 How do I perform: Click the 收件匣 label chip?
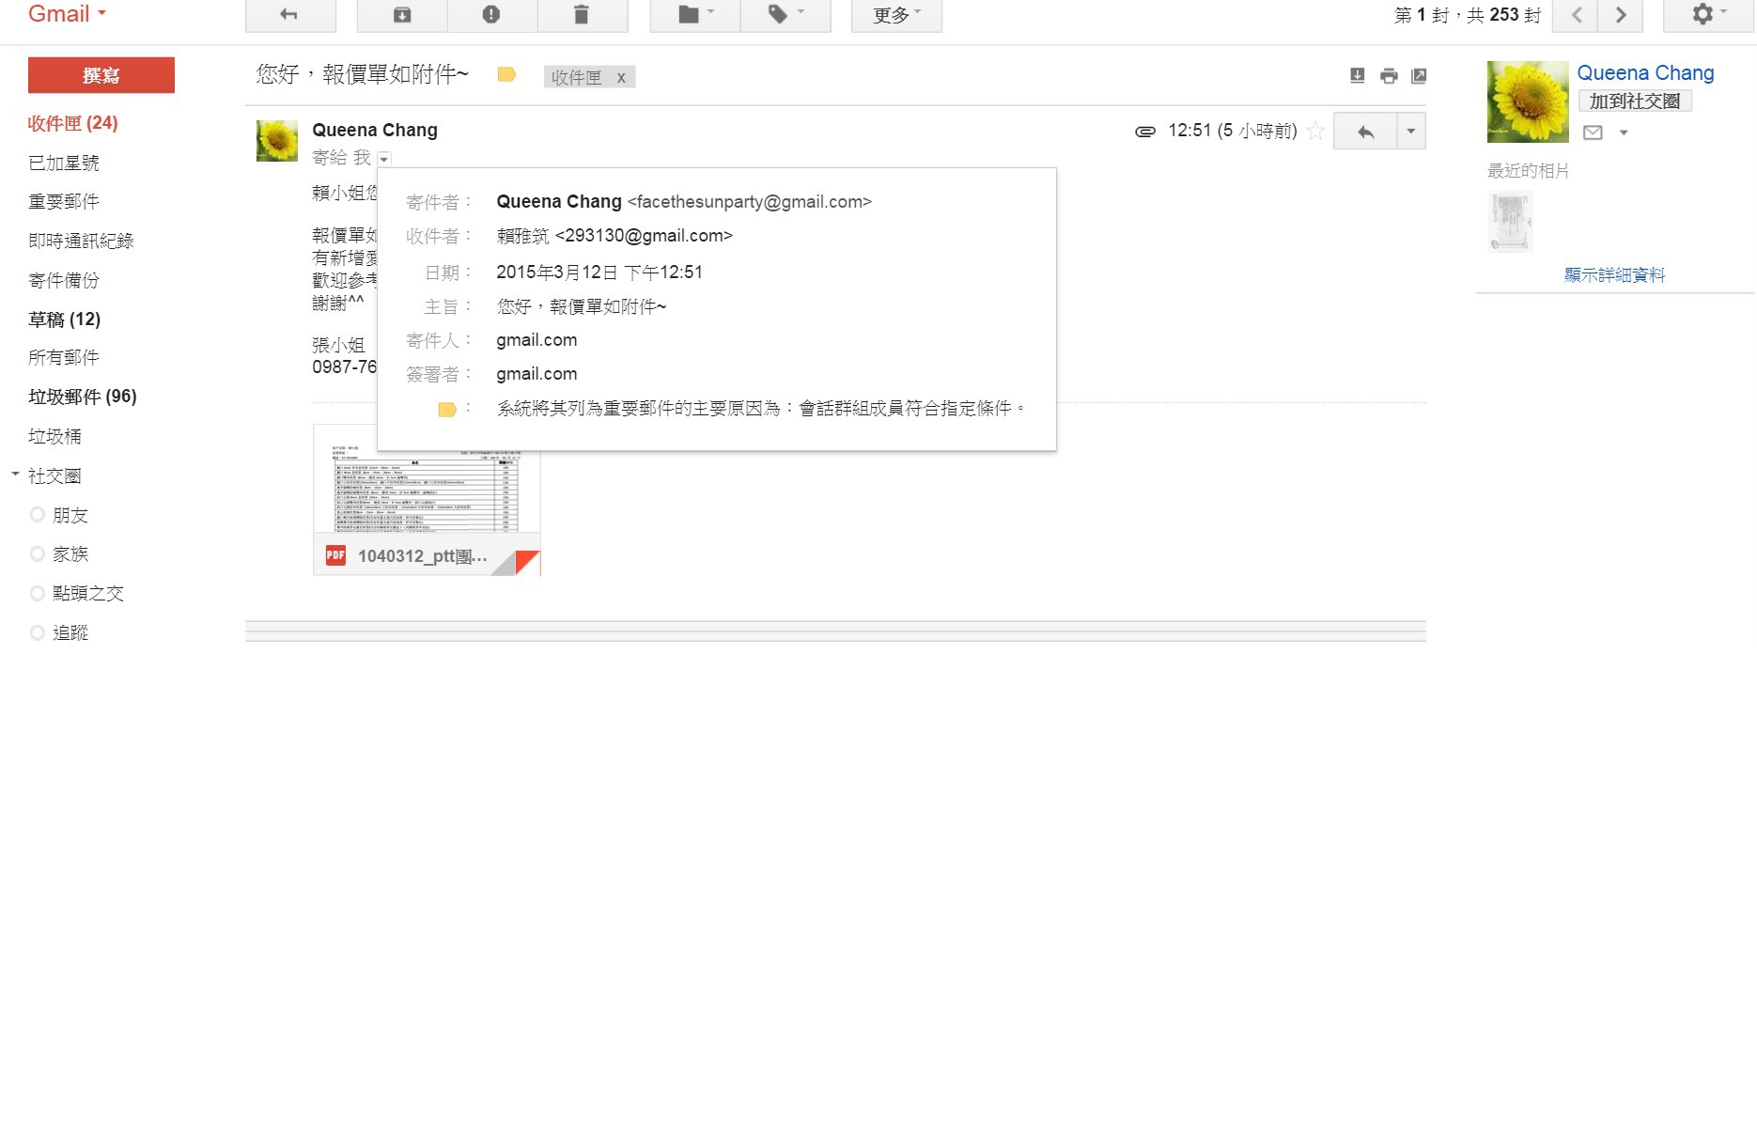(x=576, y=78)
